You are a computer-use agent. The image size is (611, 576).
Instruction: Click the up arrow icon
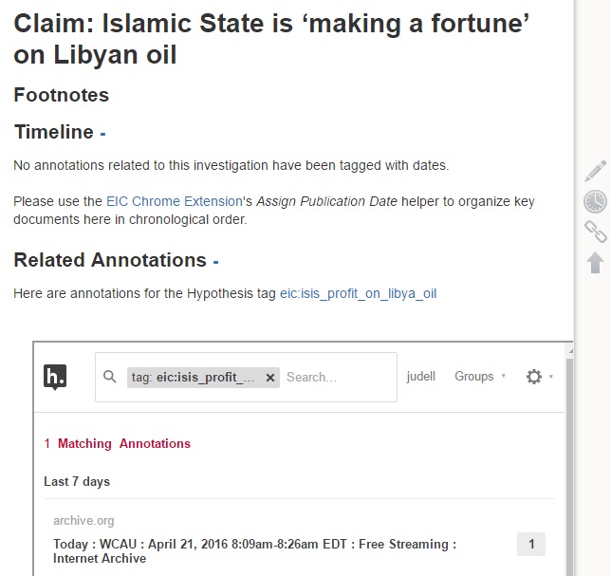[596, 263]
